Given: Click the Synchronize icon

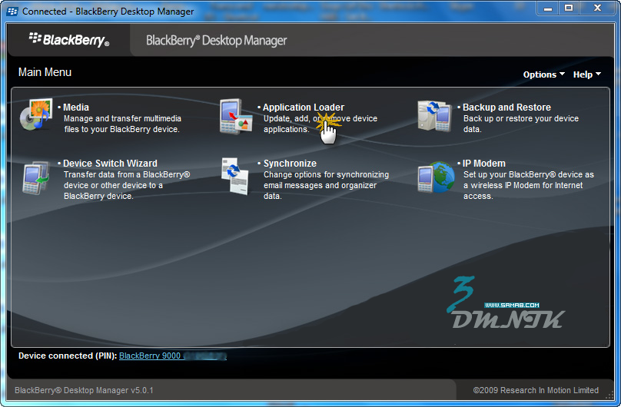Looking at the screenshot, I should tap(235, 176).
